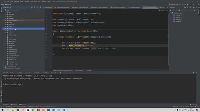Select the storage folder in project tree
Image resolution: width=200 pixels, height=112 pixels.
tap(23, 29)
